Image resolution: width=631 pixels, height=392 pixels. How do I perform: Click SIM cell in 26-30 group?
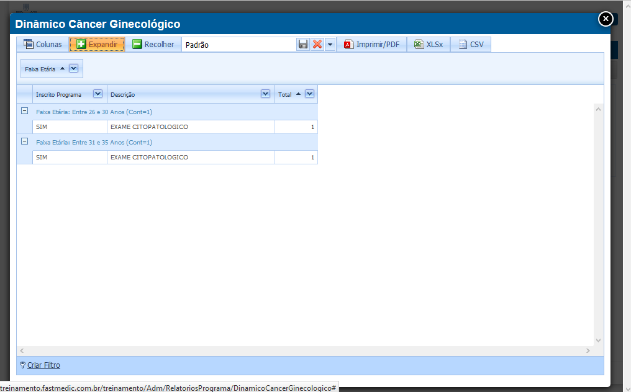point(70,127)
